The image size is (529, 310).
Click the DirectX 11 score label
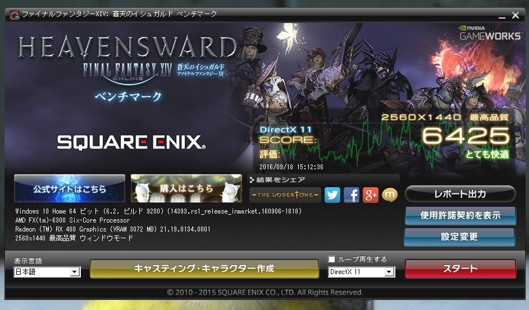click(x=285, y=129)
